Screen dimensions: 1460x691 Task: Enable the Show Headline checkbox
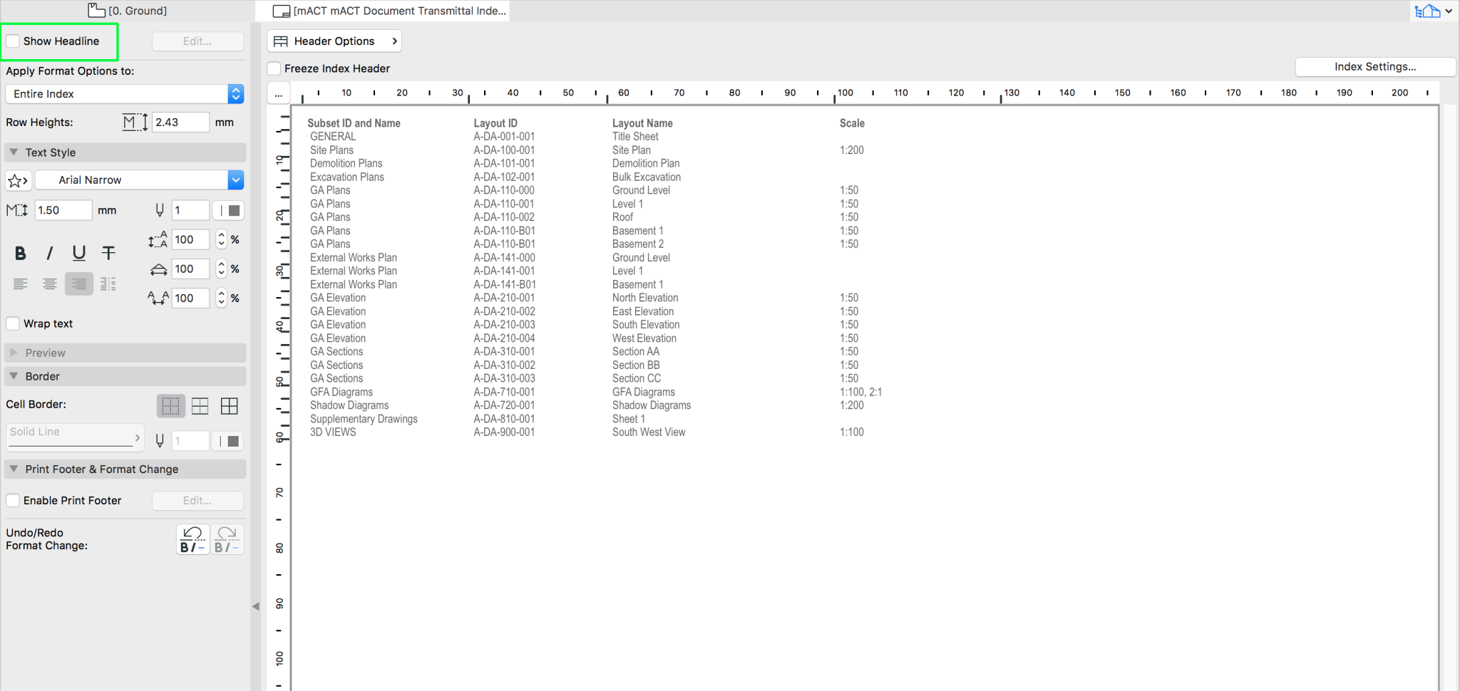click(x=14, y=41)
